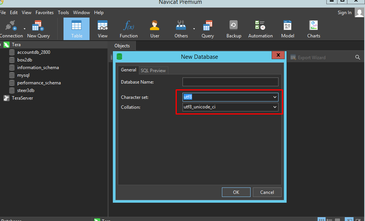Open the Favorites menu

[x=44, y=13]
